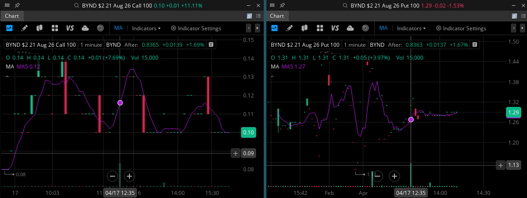Switch to candlestick style in Call chart
The width and height of the screenshot is (527, 198).
tap(40, 28)
